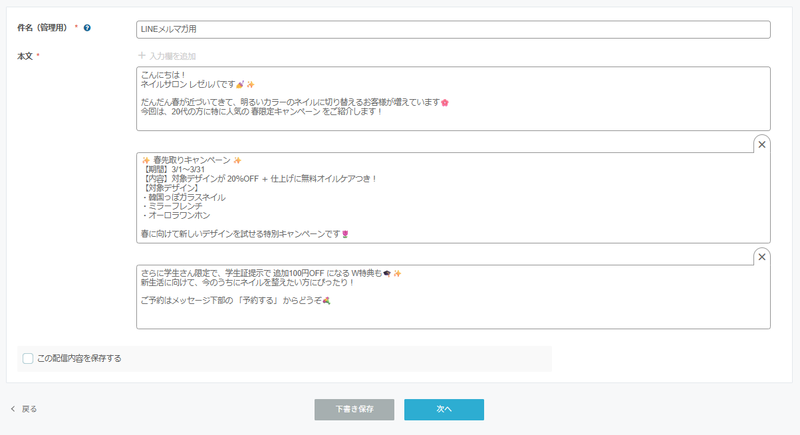Click into the 春先取りキャンペーン body box
Viewport: 800px width, 435px height.
[x=454, y=198]
